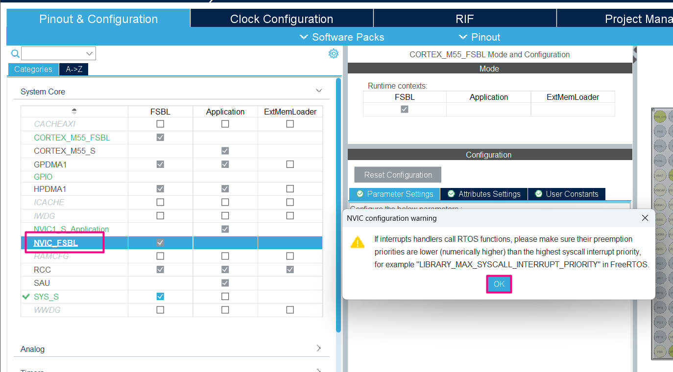
Task: Uncheck FSBL runtime context checkbox
Action: click(404, 110)
